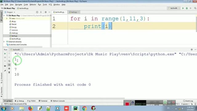The width and height of the screenshot is (197, 111).
Task: Switch to the tech.py editor tab
Action: click(x=74, y=12)
